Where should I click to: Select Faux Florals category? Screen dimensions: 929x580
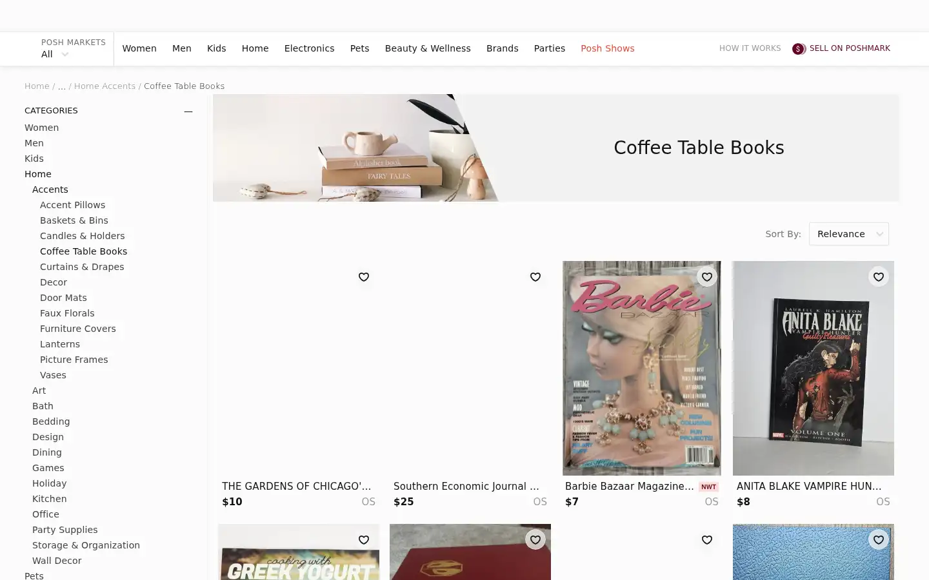[x=67, y=313]
